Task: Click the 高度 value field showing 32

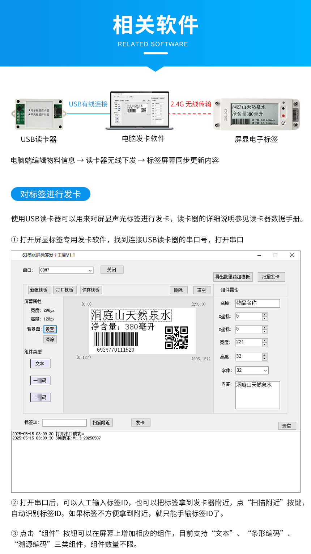Action: 248,357
